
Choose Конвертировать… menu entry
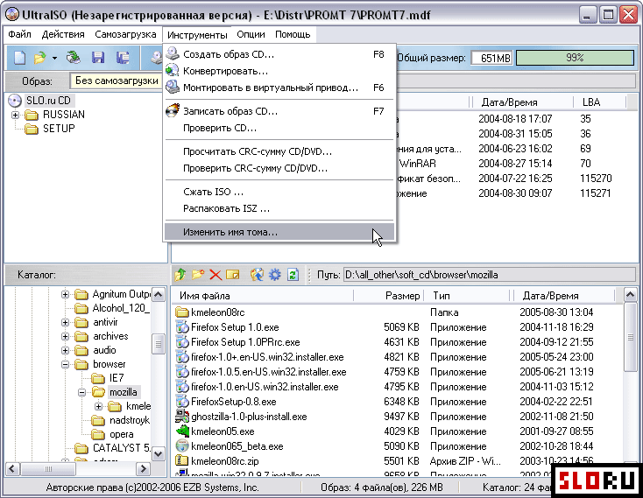coord(279,71)
